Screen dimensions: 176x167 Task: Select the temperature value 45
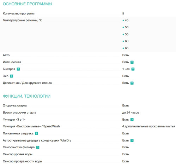coord(127,20)
